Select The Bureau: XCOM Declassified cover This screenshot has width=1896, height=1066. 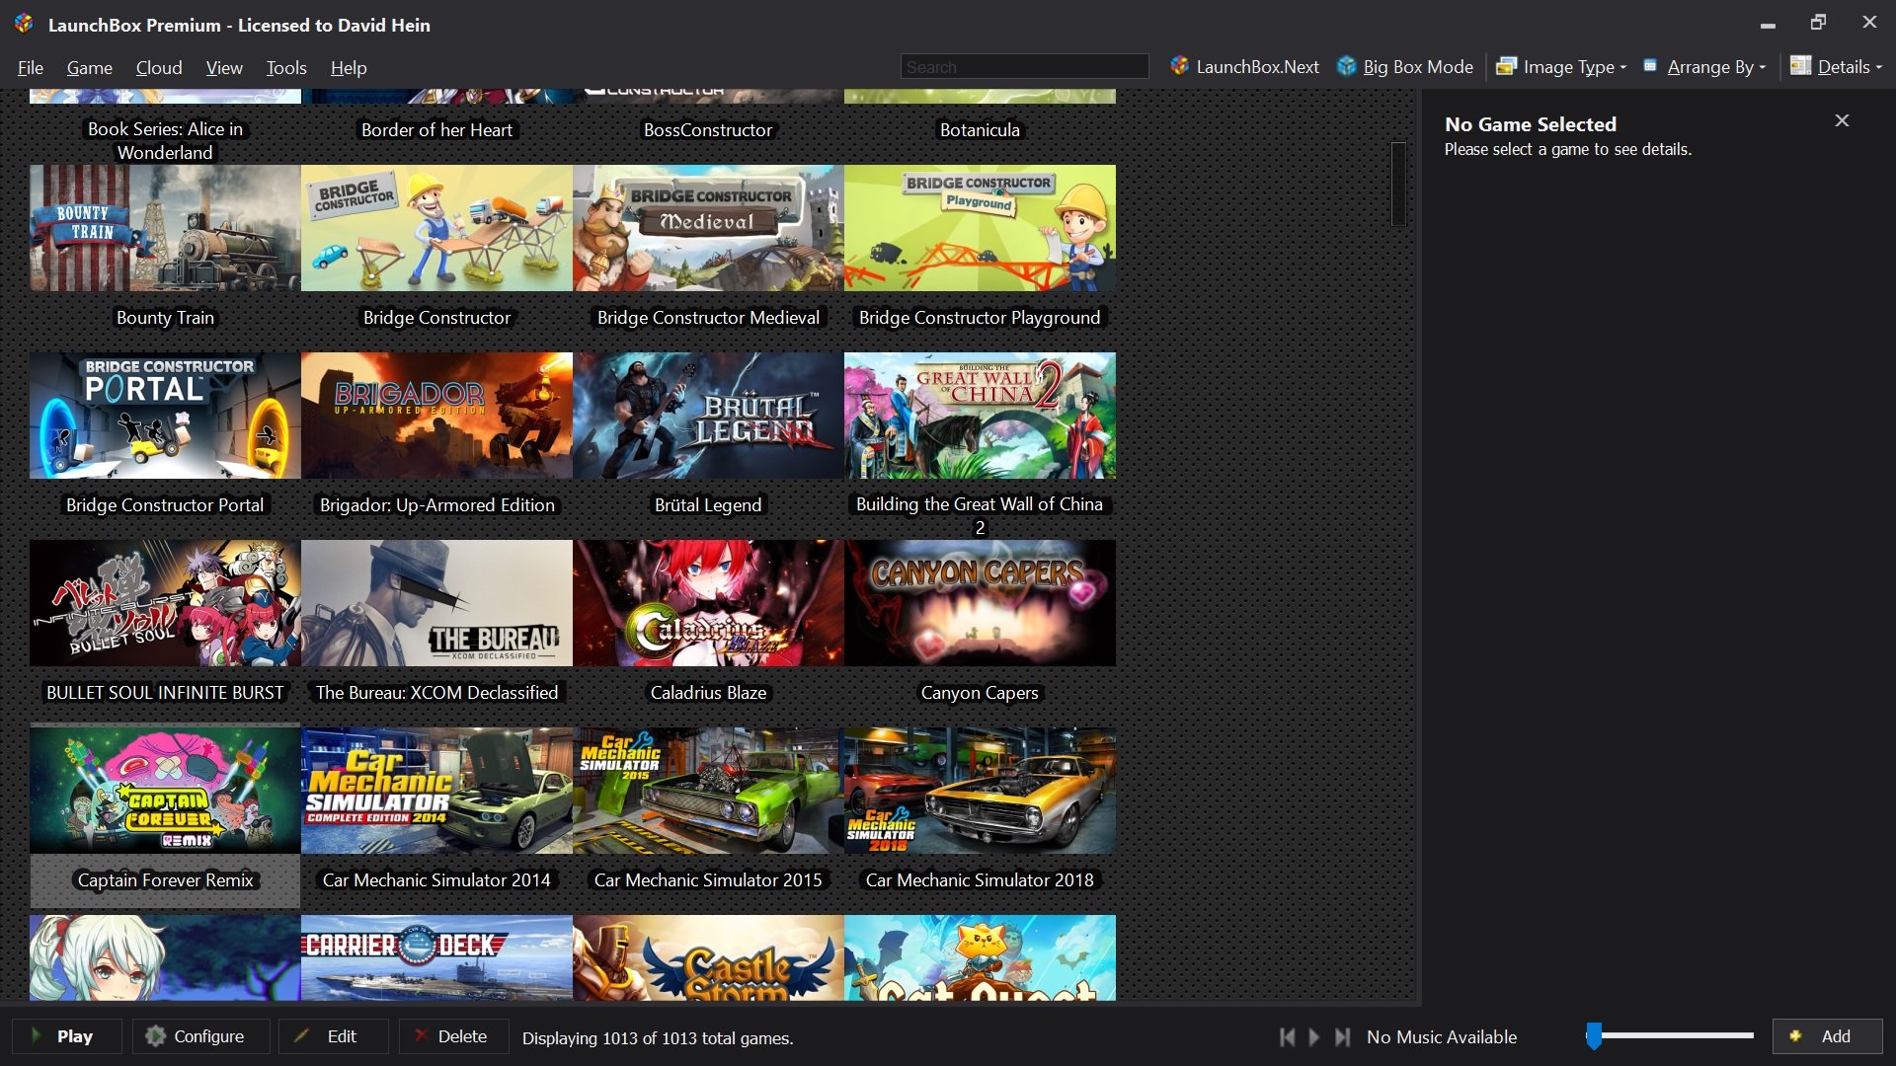point(436,603)
